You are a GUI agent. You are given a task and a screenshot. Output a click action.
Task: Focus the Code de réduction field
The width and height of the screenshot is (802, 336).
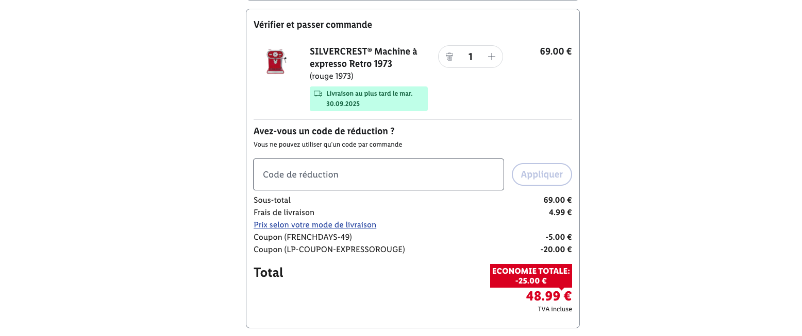click(x=378, y=174)
